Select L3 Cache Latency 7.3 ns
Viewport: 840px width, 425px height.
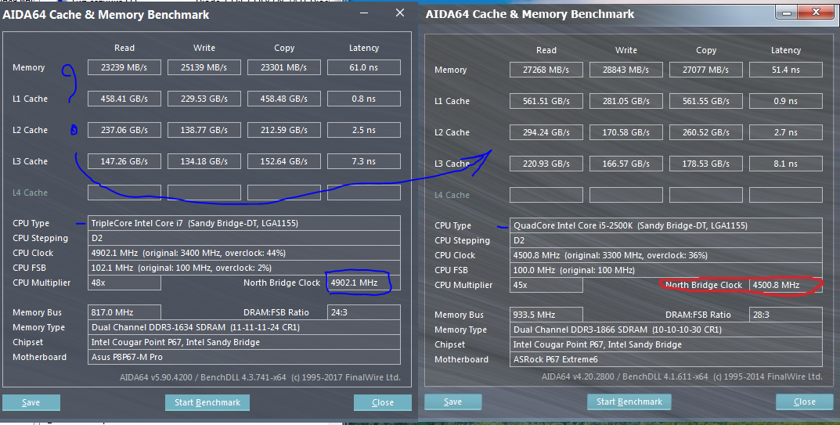pos(364,161)
